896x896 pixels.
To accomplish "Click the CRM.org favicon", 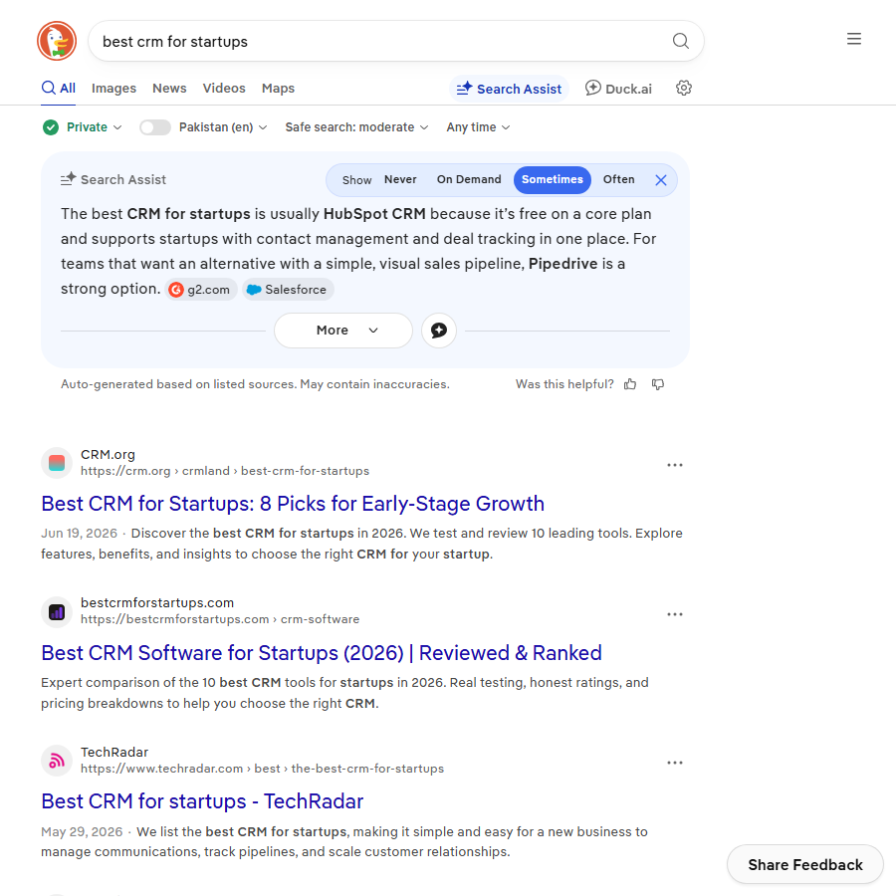I will pyautogui.click(x=57, y=463).
